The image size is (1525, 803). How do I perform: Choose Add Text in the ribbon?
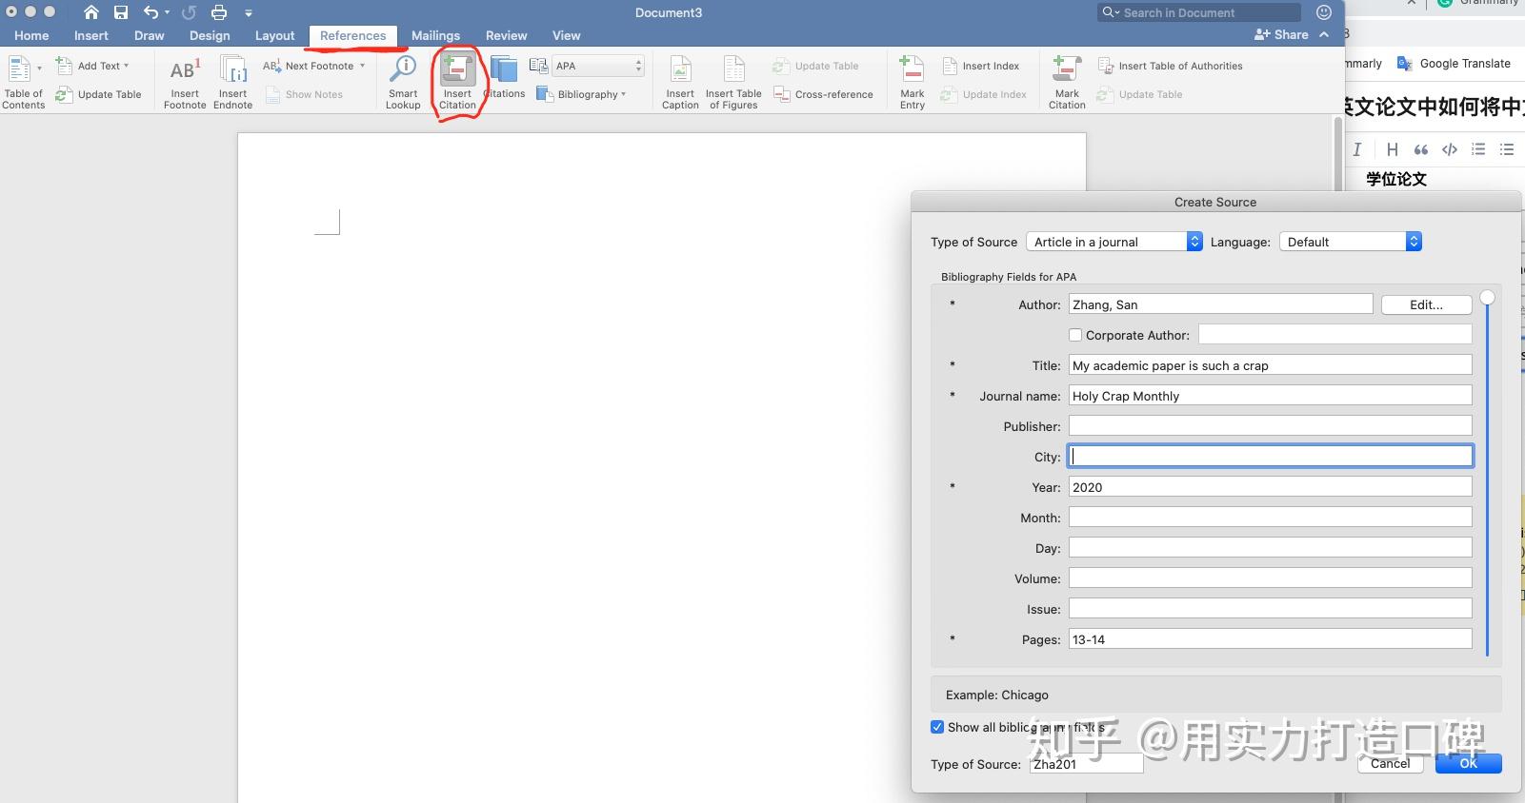92,66
